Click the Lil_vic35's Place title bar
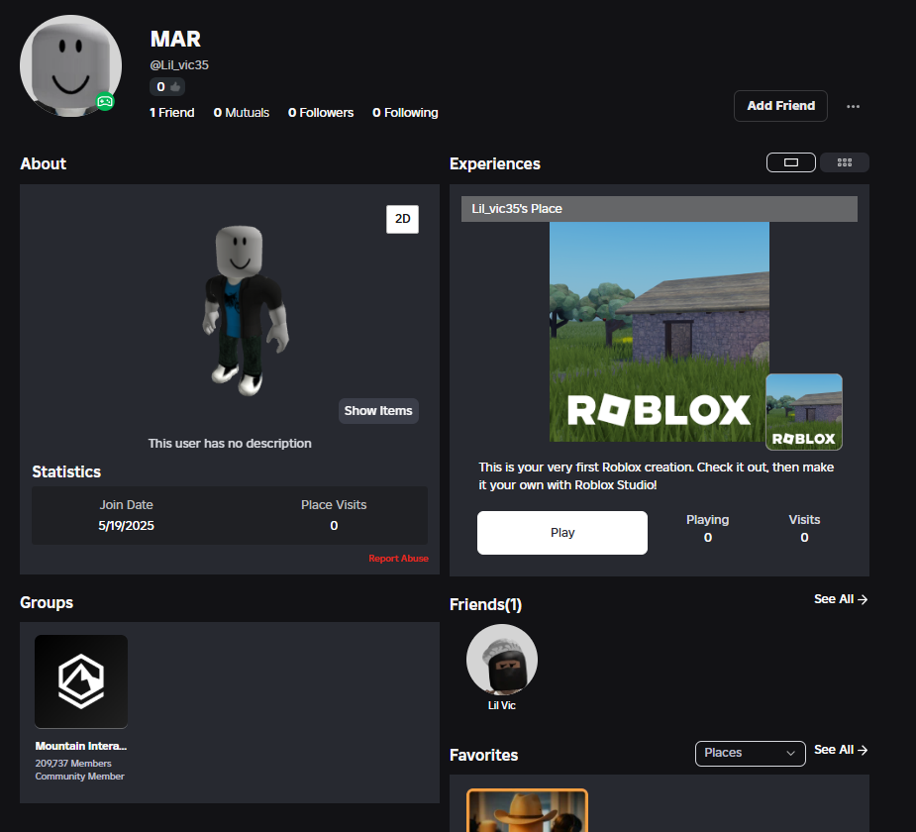The image size is (916, 832). click(x=659, y=209)
